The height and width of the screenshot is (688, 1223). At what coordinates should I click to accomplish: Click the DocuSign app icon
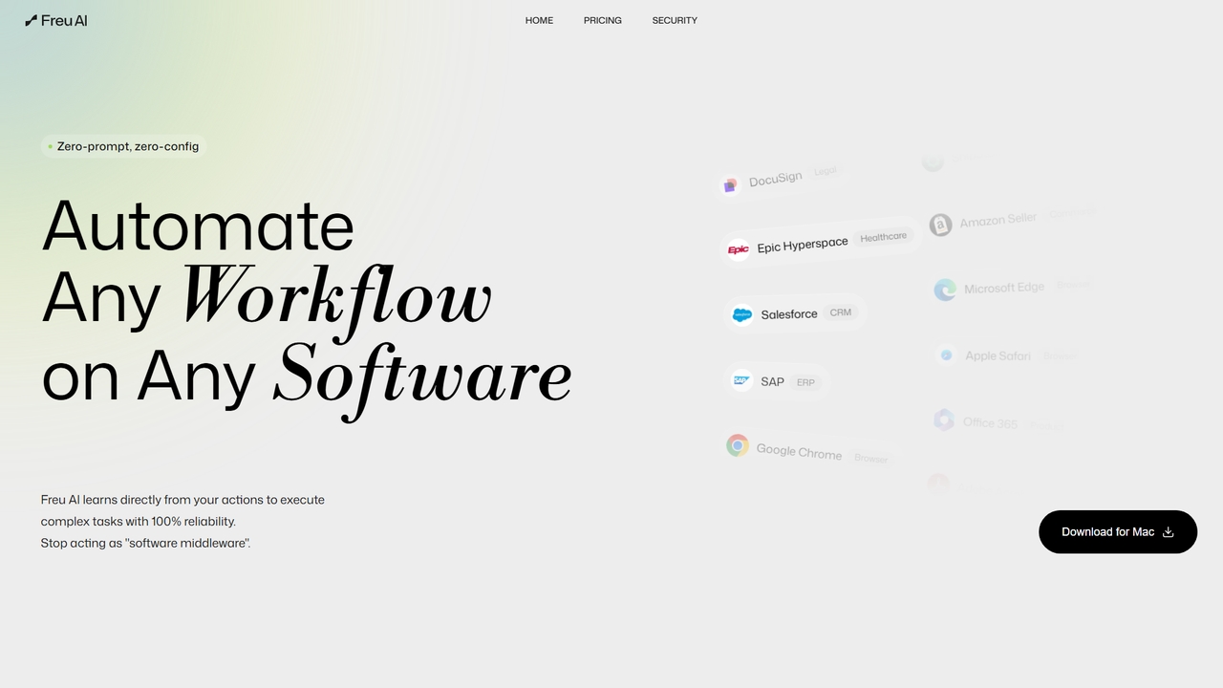(731, 185)
